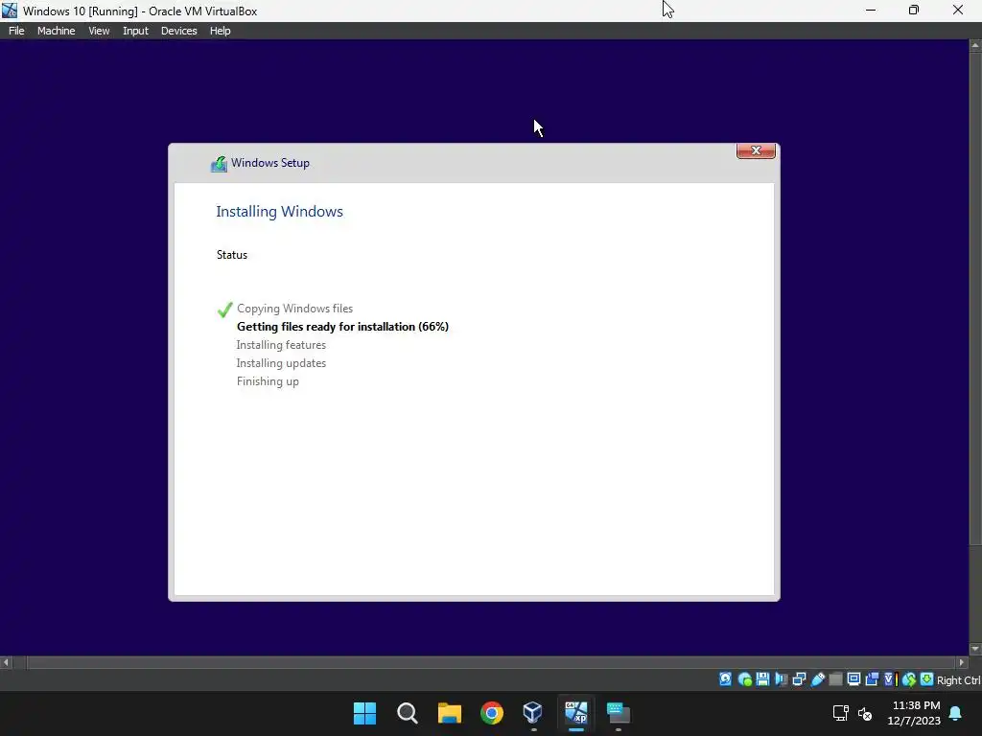Image resolution: width=982 pixels, height=736 pixels.
Task: Open VirtualBox Manager from the taskbar
Action: pyautogui.click(x=533, y=713)
